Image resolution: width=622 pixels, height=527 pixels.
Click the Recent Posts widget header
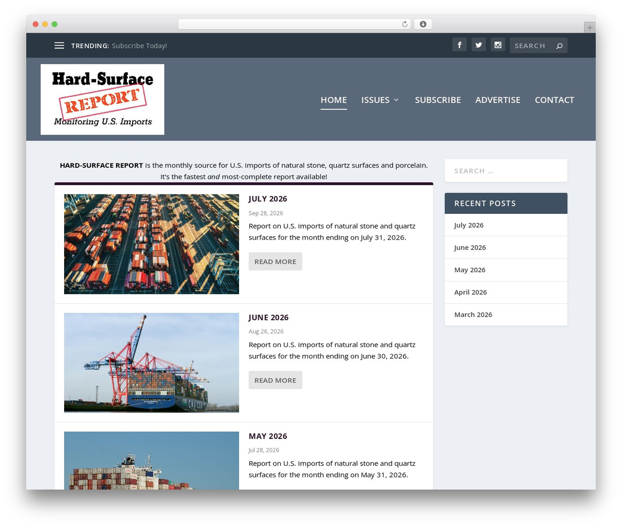pyautogui.click(x=506, y=203)
